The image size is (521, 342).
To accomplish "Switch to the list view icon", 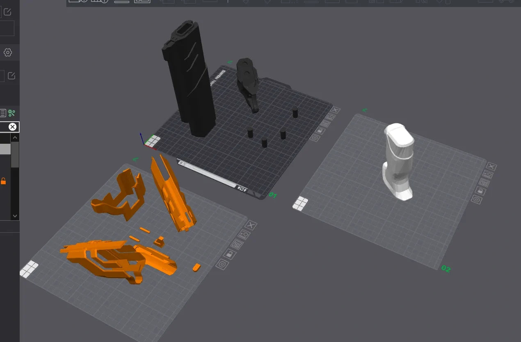I will pos(3,113).
